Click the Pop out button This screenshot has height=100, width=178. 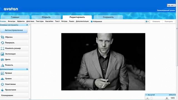pyautogui.click(x=171, y=5)
